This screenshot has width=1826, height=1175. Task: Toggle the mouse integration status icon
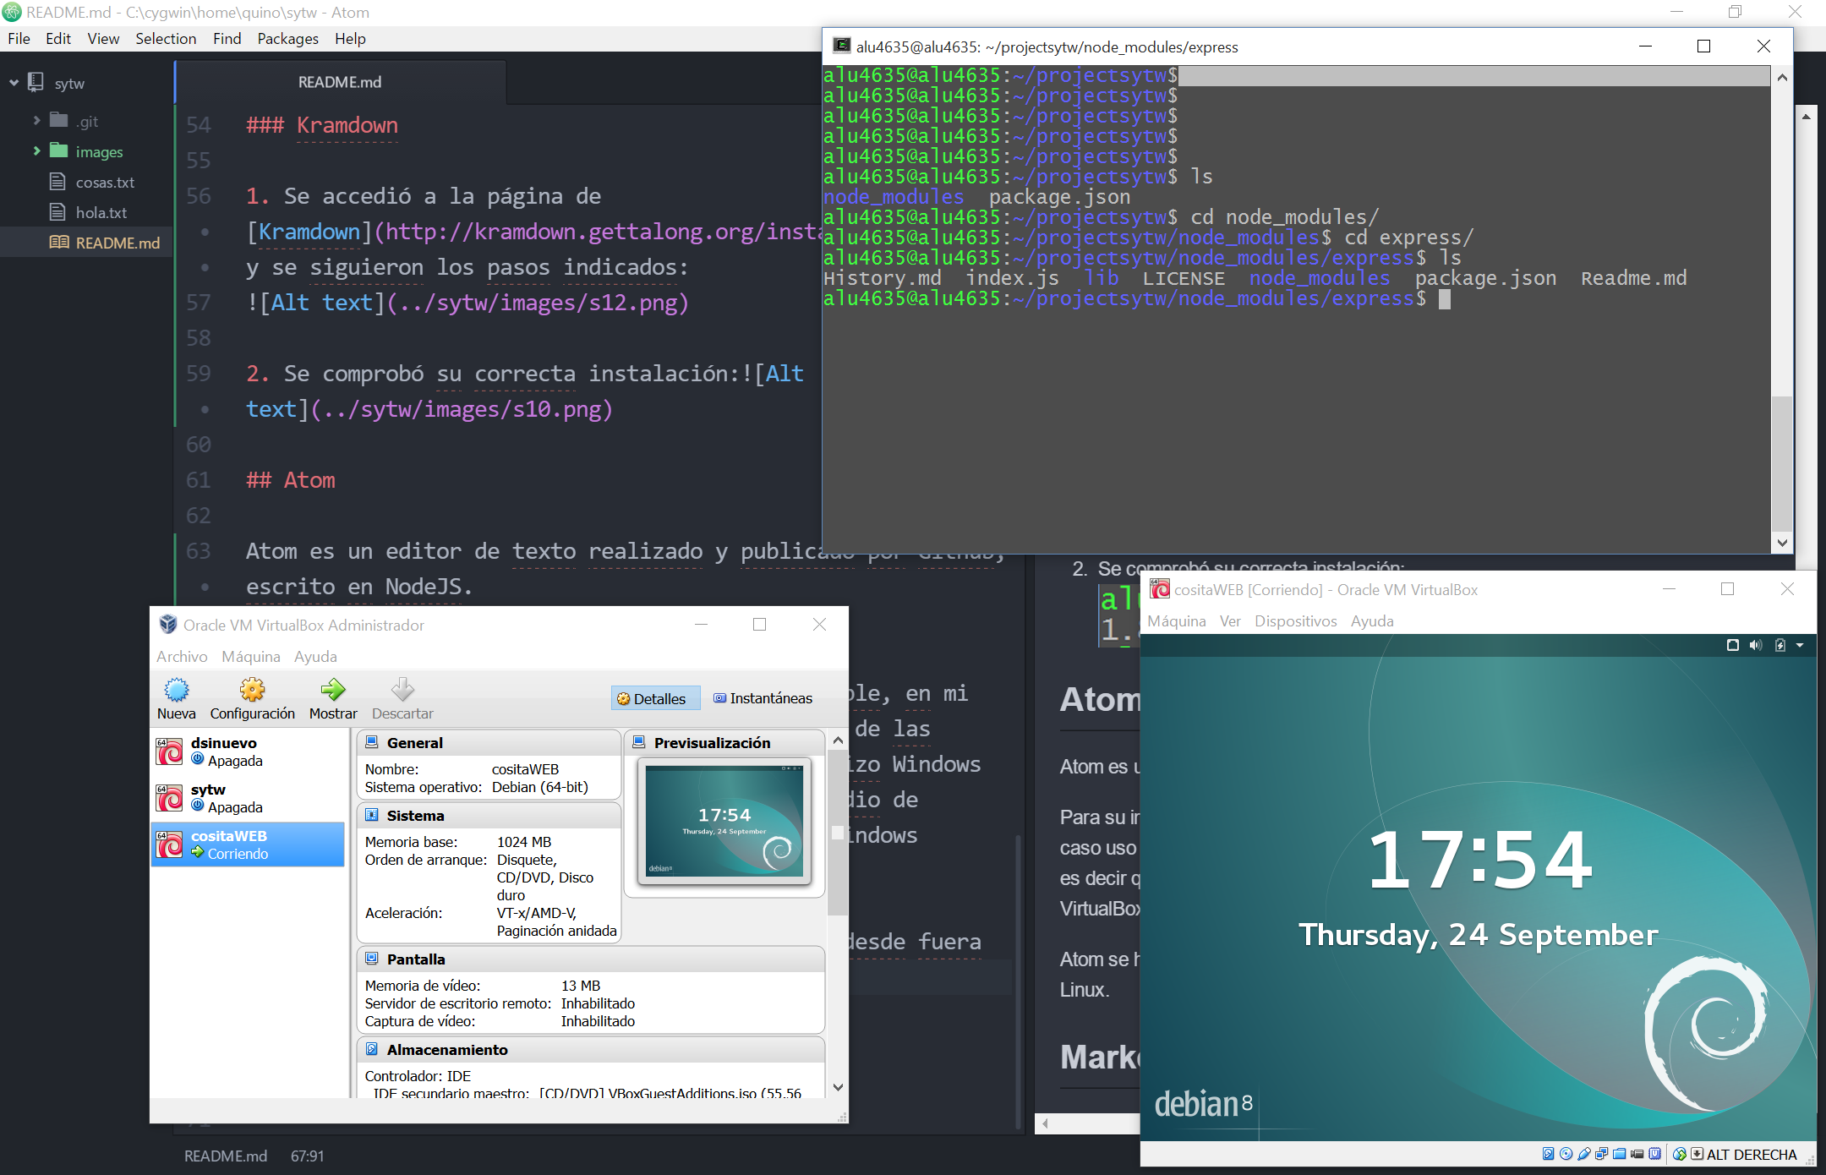(1680, 1154)
